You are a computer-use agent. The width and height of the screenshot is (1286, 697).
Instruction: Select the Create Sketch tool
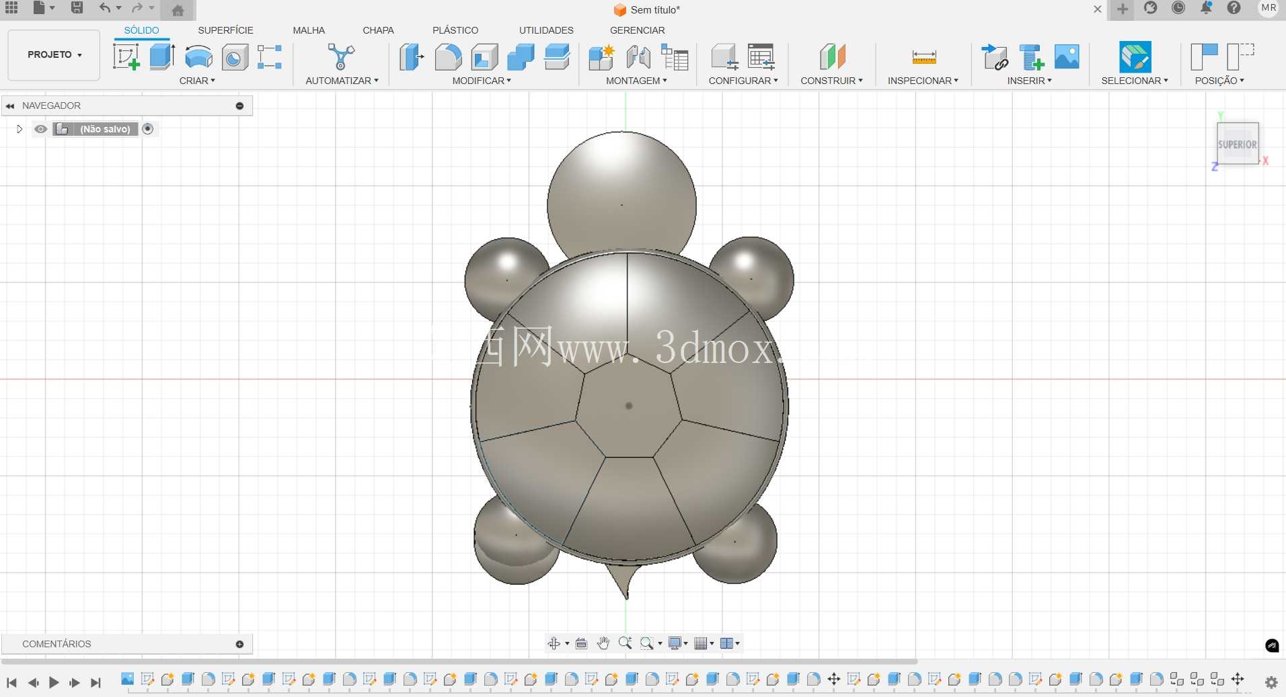(126, 56)
